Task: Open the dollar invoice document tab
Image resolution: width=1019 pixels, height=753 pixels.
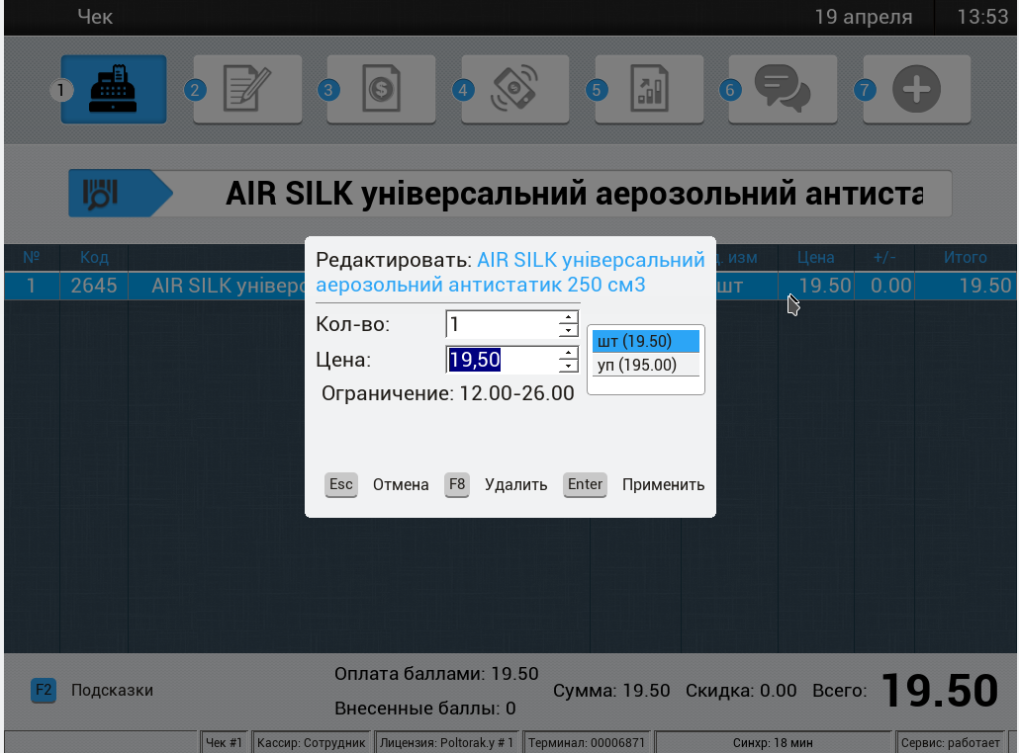Action: tap(382, 89)
